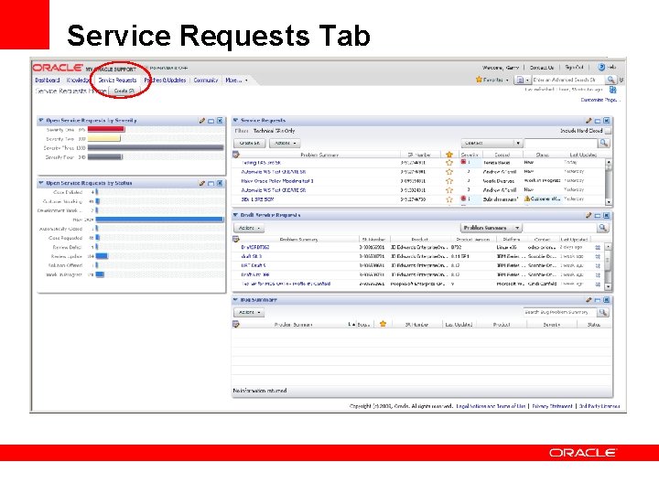
Task: Open the Privacy Statement footer link
Action: click(552, 406)
